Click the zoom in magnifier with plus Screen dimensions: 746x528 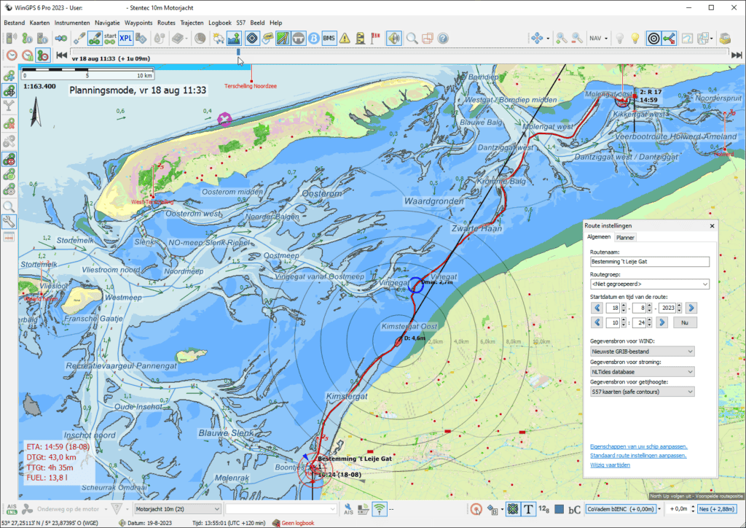[x=562, y=38]
